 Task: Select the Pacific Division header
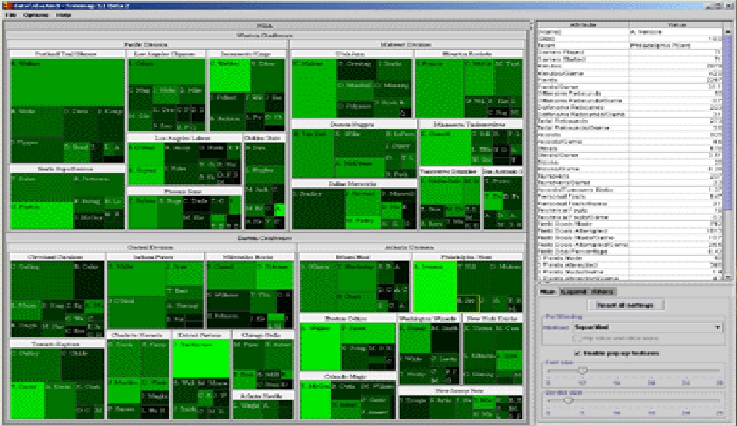(146, 44)
